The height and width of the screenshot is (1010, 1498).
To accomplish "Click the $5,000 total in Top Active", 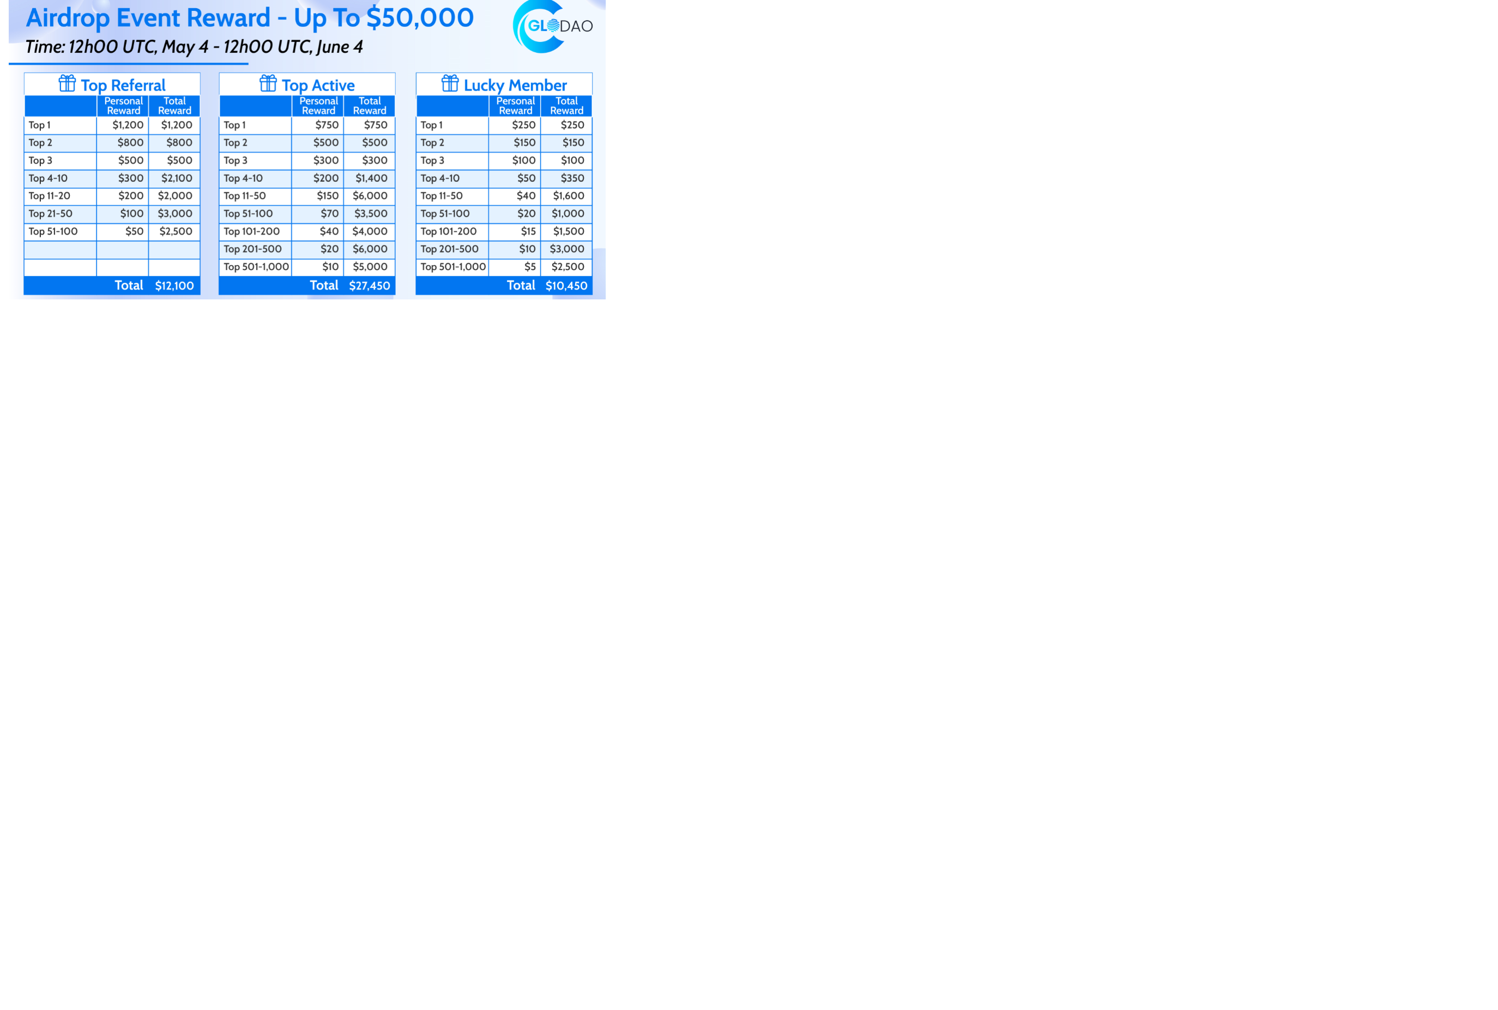I will click(x=370, y=267).
